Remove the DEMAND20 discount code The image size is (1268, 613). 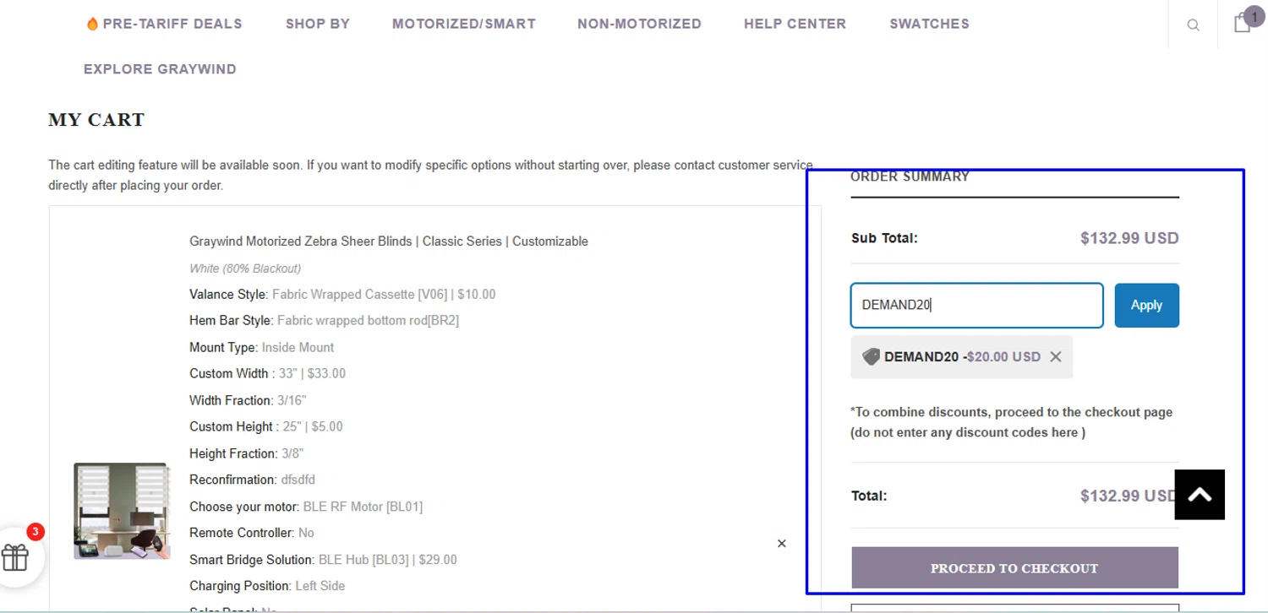pyautogui.click(x=1056, y=357)
